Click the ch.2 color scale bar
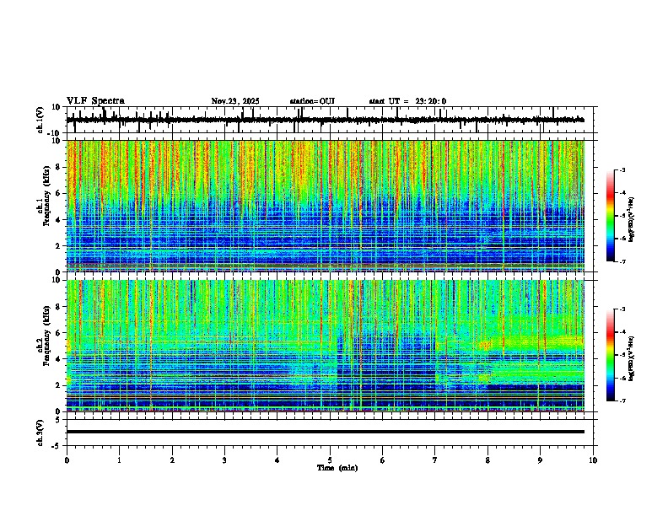 (x=611, y=355)
